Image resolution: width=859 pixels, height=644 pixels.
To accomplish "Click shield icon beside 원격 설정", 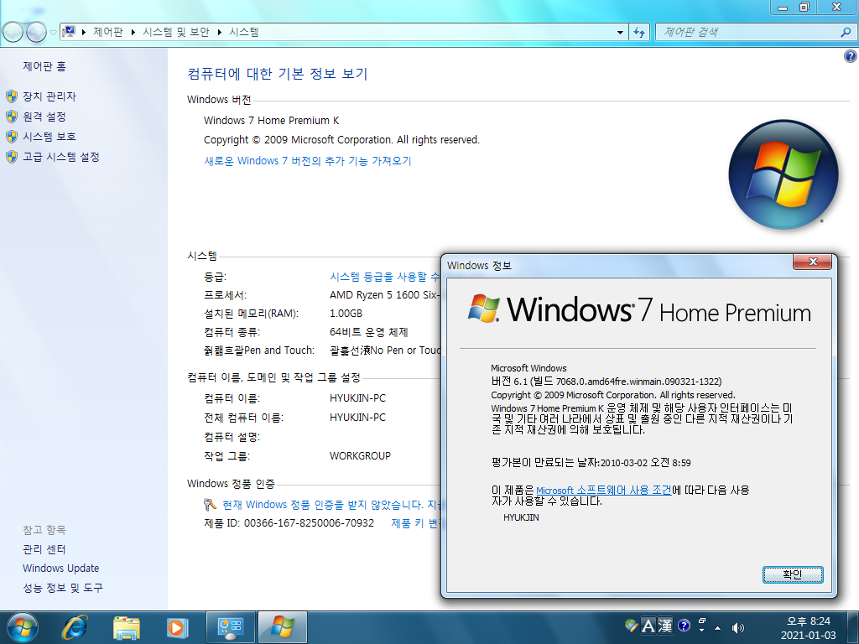I will pyautogui.click(x=12, y=117).
